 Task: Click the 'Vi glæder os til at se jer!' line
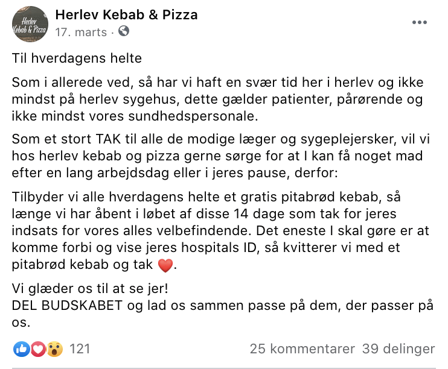pos(90,289)
